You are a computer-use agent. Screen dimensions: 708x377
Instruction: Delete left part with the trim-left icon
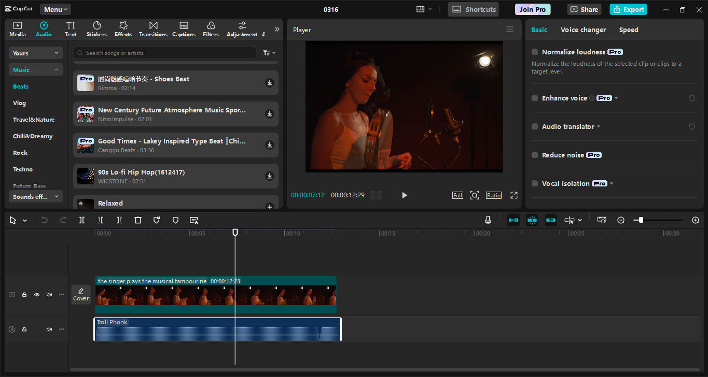coord(101,220)
